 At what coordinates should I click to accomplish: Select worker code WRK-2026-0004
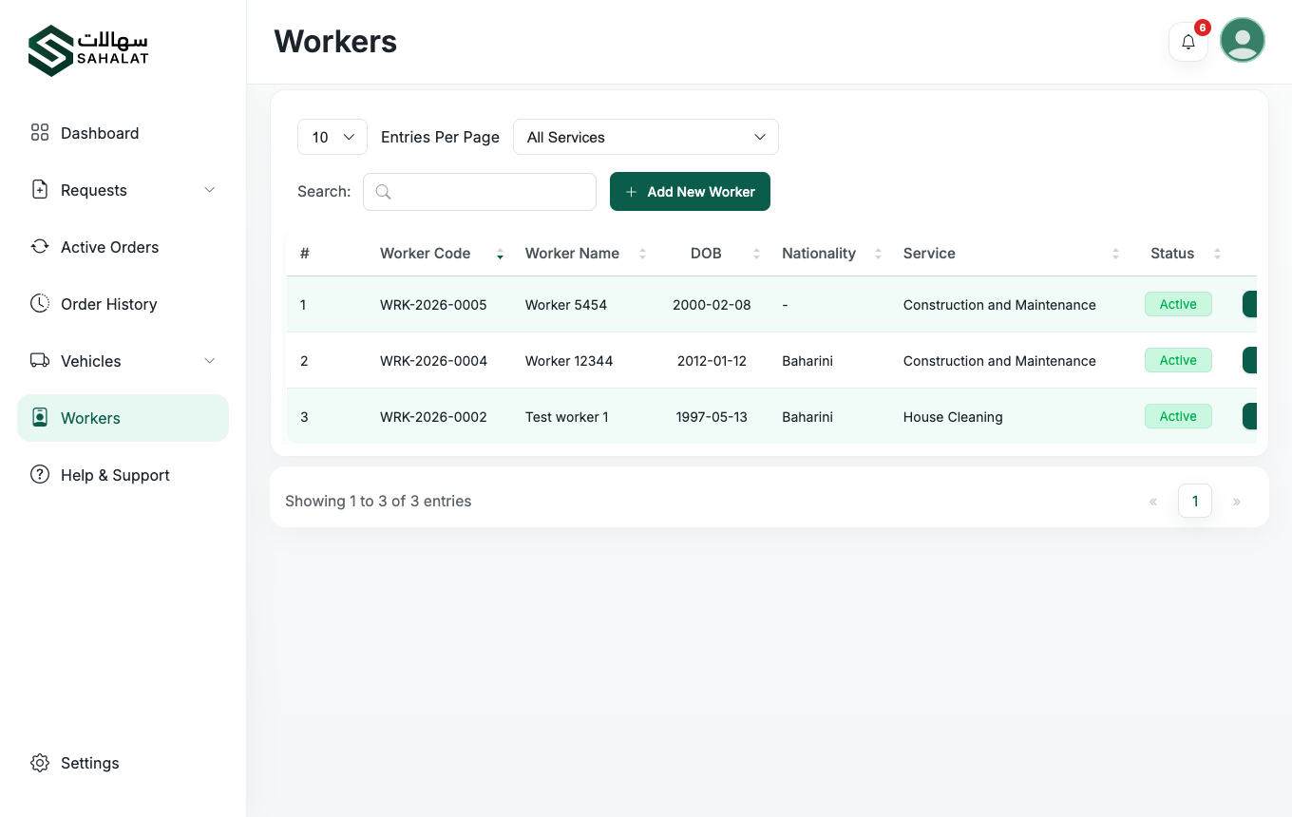(433, 361)
